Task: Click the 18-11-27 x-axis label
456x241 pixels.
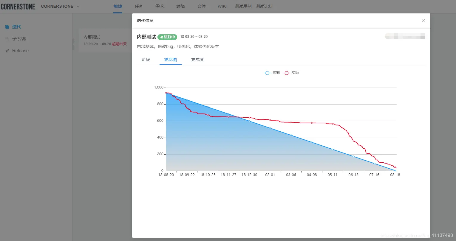Action: (228, 175)
